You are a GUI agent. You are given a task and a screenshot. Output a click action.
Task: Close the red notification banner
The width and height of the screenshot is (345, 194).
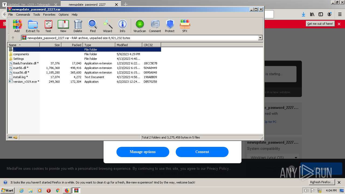(339, 24)
